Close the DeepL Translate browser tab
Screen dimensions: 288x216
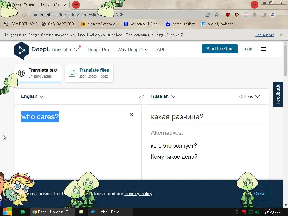pyautogui.click(x=65, y=5)
